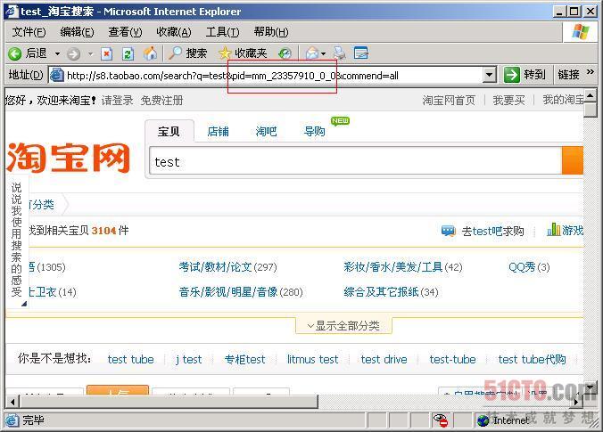
Task: Click the 转到 go button
Action: tap(525, 75)
